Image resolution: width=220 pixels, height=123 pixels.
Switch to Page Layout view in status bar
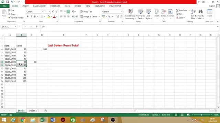(x=182, y=115)
